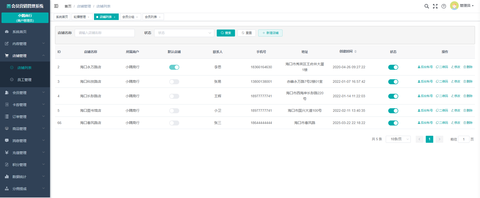Expand 商品管理 menu chevron
Viewport: 480px width, 198px height.
[x=43, y=128]
